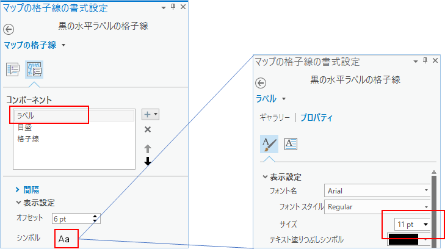Expand the 間隔 section
Image resolution: width=445 pixels, height=249 pixels.
click(27, 189)
